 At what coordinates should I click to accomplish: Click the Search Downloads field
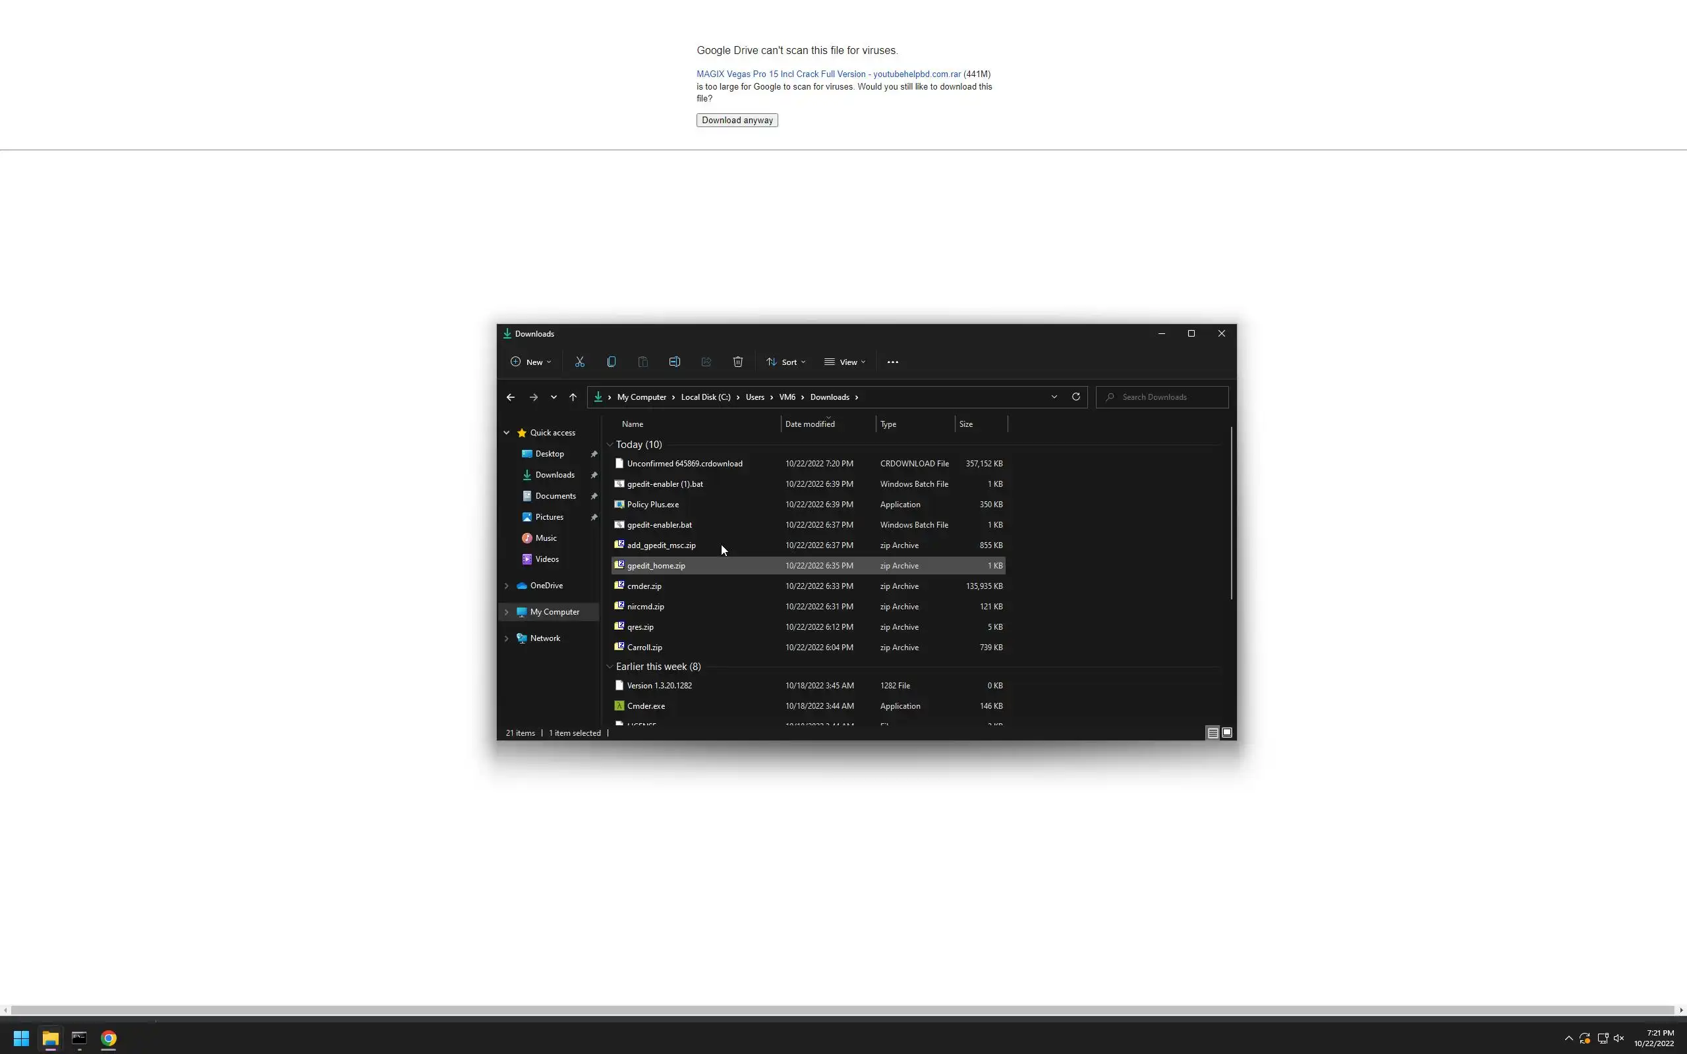1169,397
